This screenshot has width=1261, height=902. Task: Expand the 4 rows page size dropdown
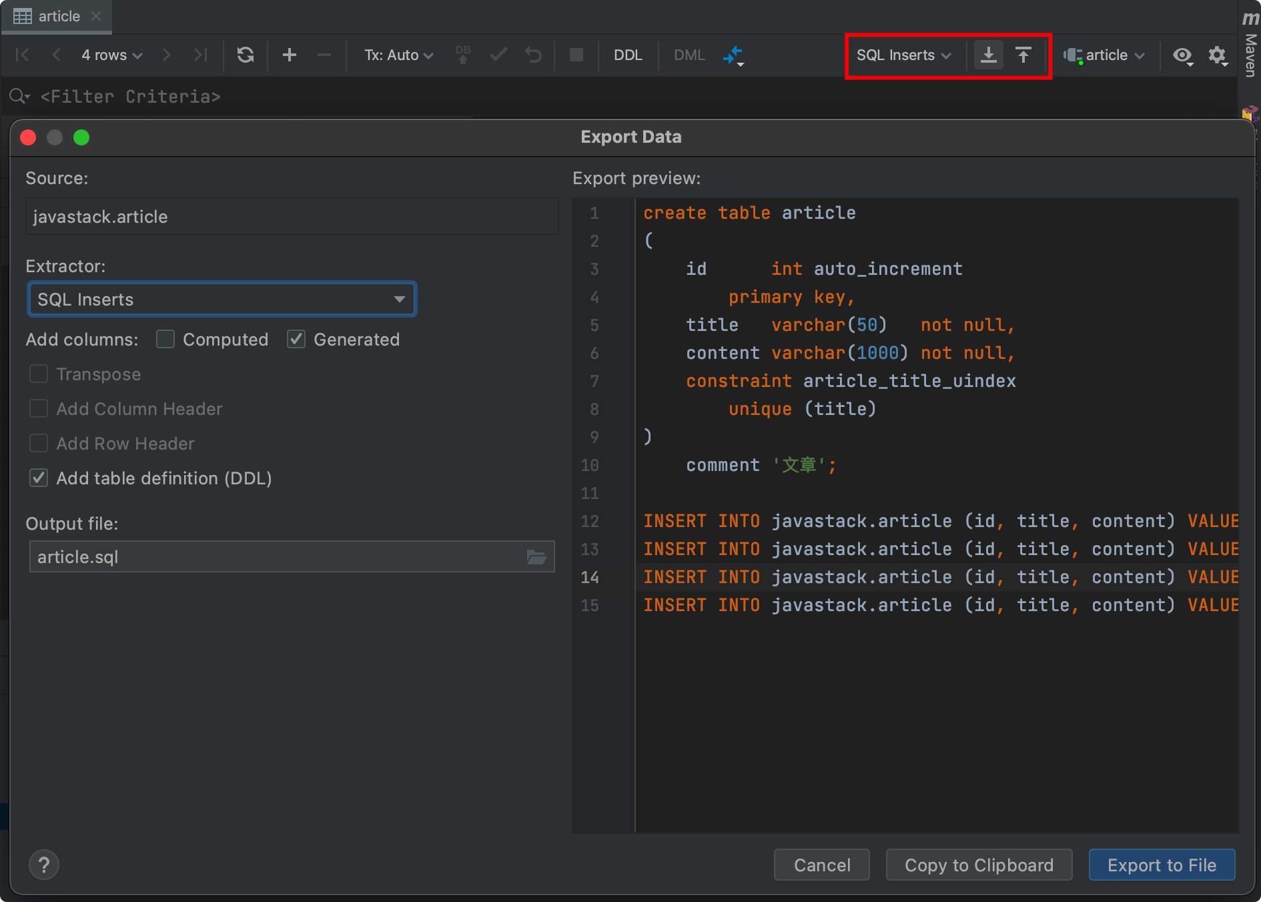111,55
